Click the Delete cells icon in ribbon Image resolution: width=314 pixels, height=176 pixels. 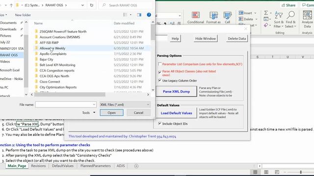[x=241, y=19]
